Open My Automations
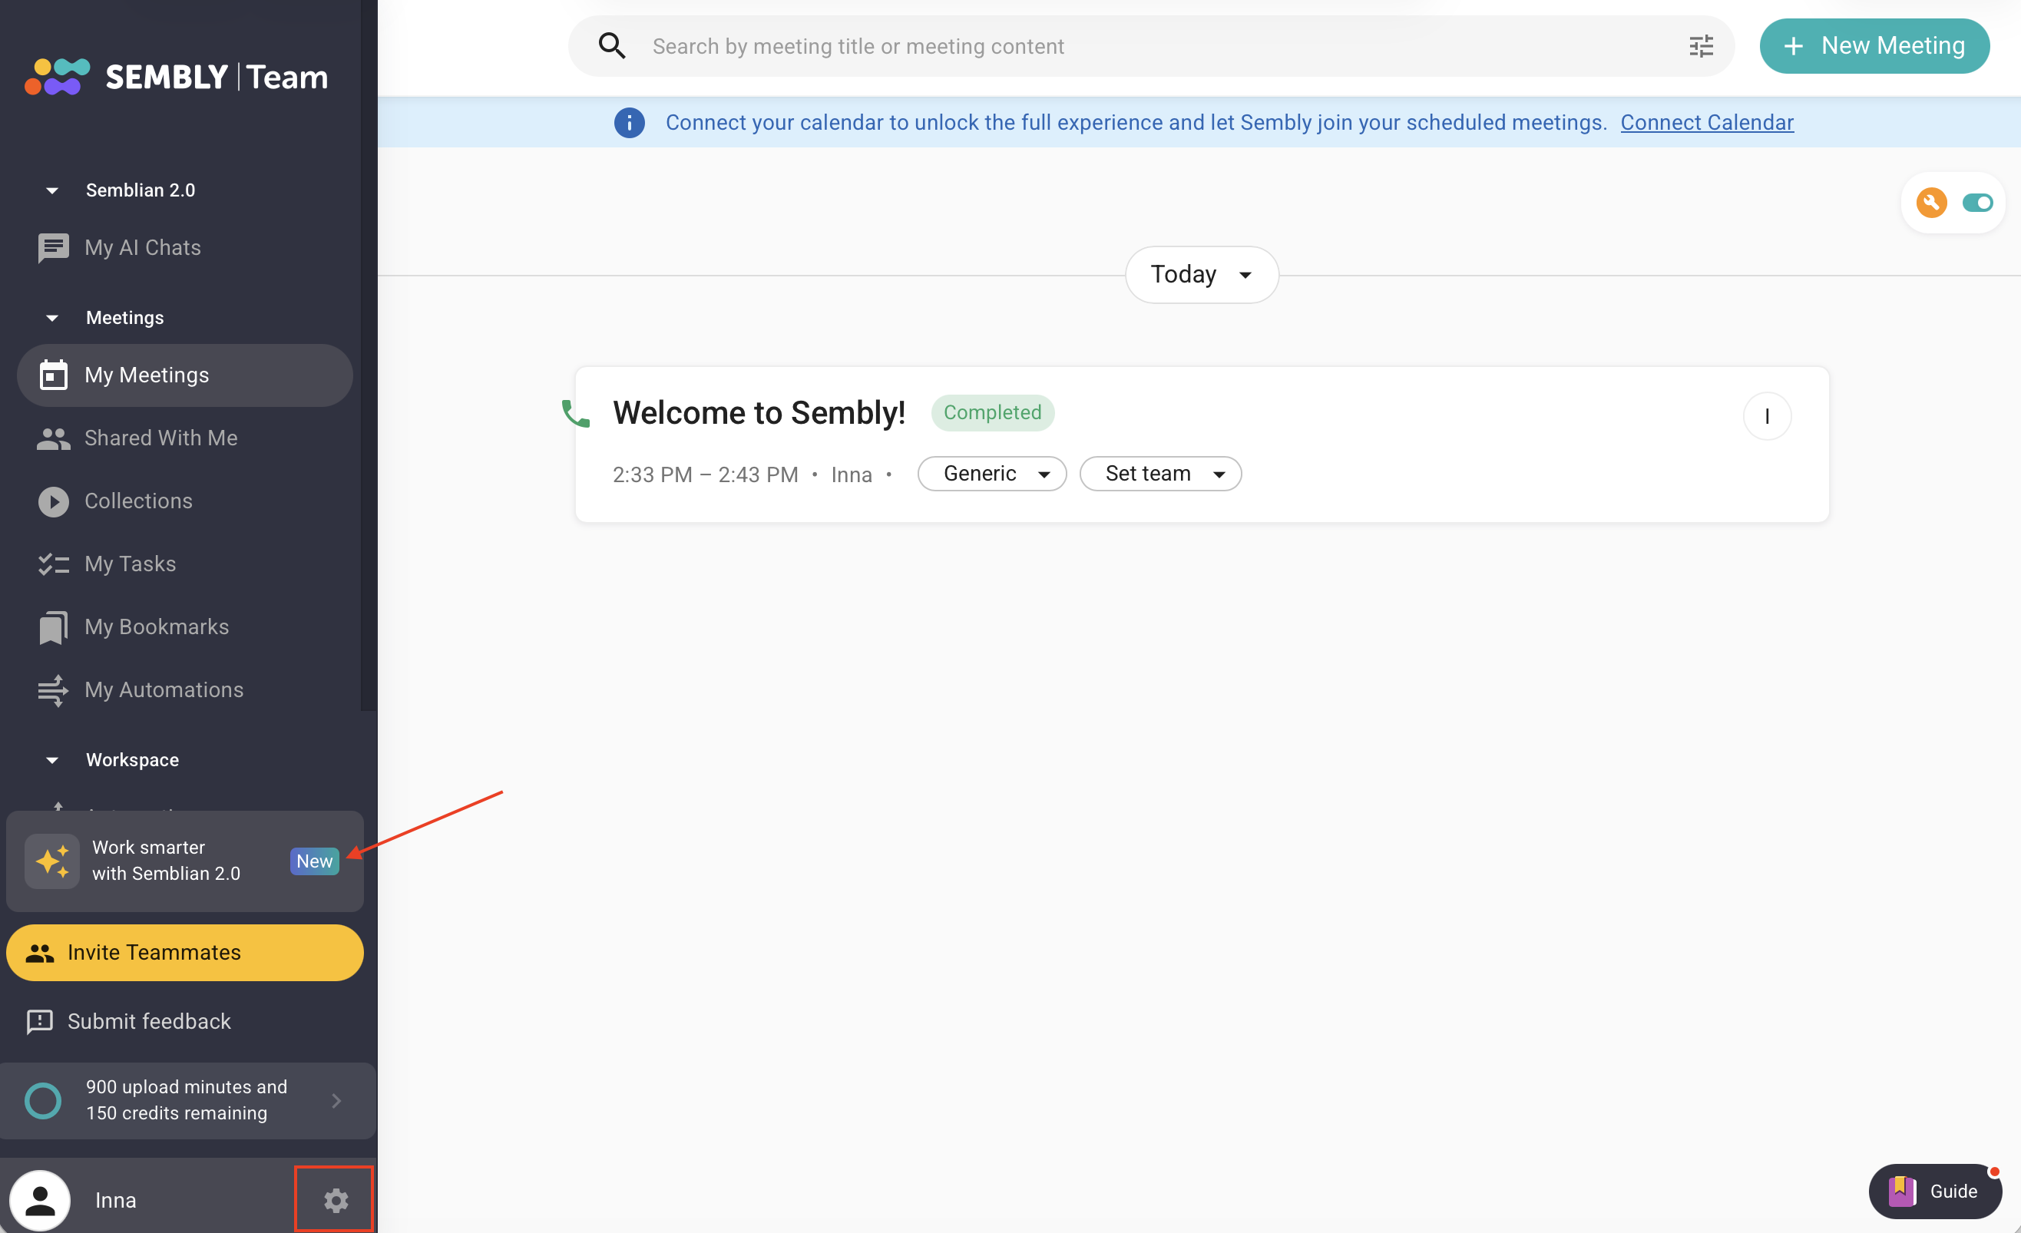The height and width of the screenshot is (1233, 2021). tap(164, 690)
